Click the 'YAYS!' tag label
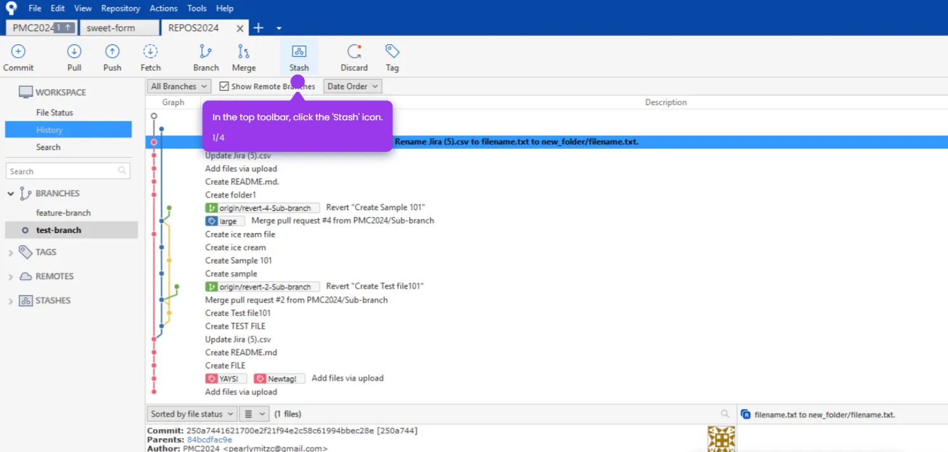This screenshot has width=948, height=452. point(226,379)
